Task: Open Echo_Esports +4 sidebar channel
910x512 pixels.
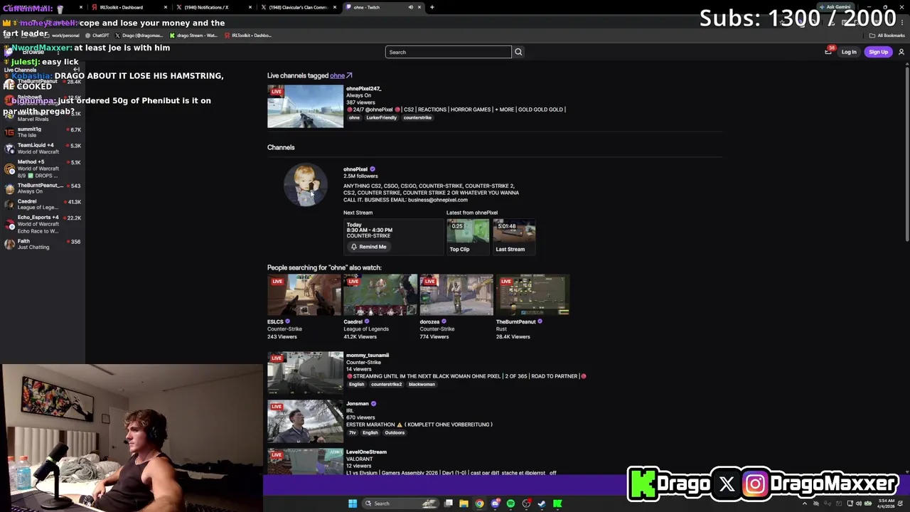Action: point(43,224)
